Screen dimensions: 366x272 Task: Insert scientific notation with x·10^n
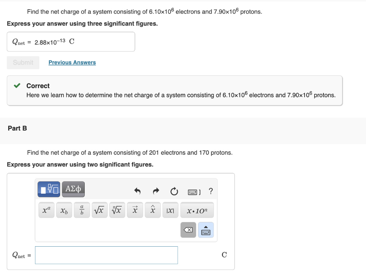coord(197,210)
